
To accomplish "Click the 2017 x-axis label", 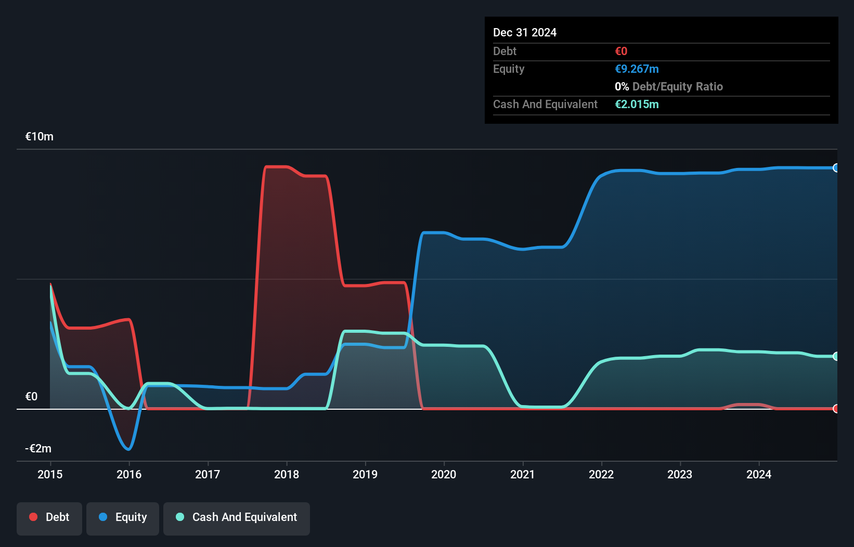I will pyautogui.click(x=208, y=474).
